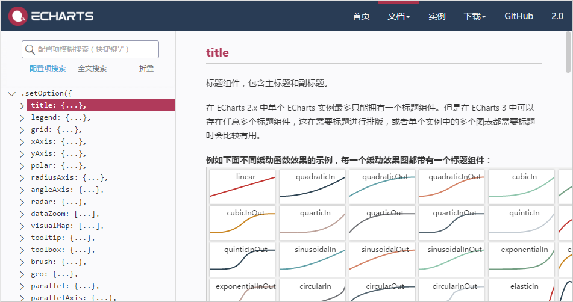The image size is (573, 302).
Task: Click the quarticOut easing chart
Action: pyautogui.click(x=382, y=223)
